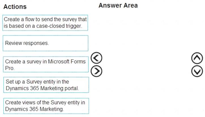
Task: Click the left arrow circle icon
Action: [x=96, y=58]
